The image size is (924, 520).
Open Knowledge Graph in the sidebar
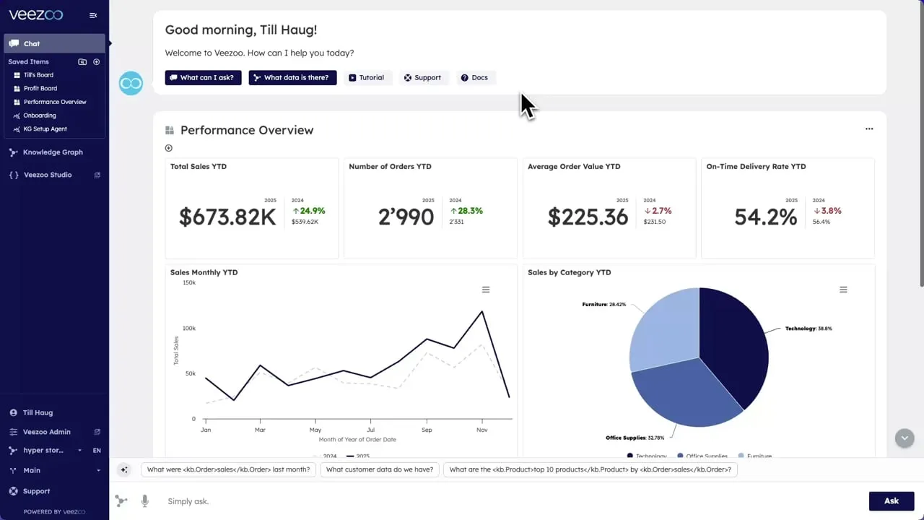pos(52,152)
